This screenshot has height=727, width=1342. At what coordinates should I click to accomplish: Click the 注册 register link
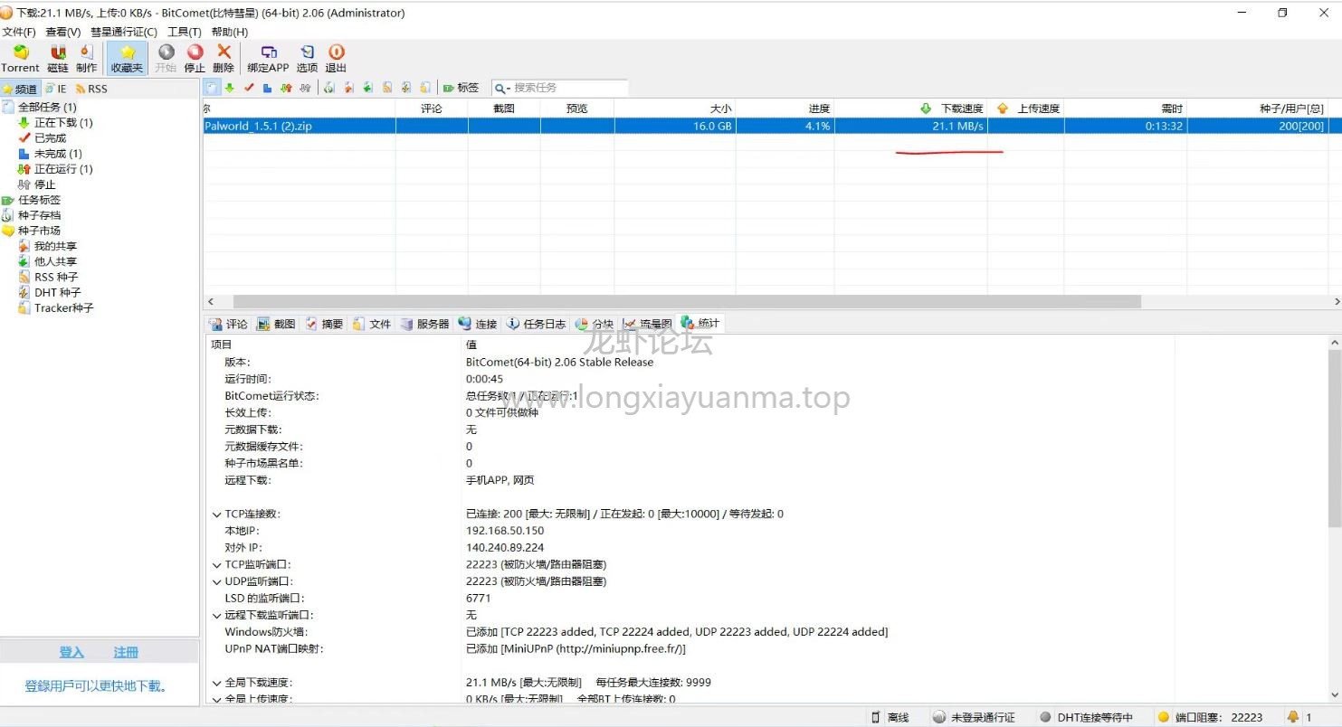(x=126, y=652)
